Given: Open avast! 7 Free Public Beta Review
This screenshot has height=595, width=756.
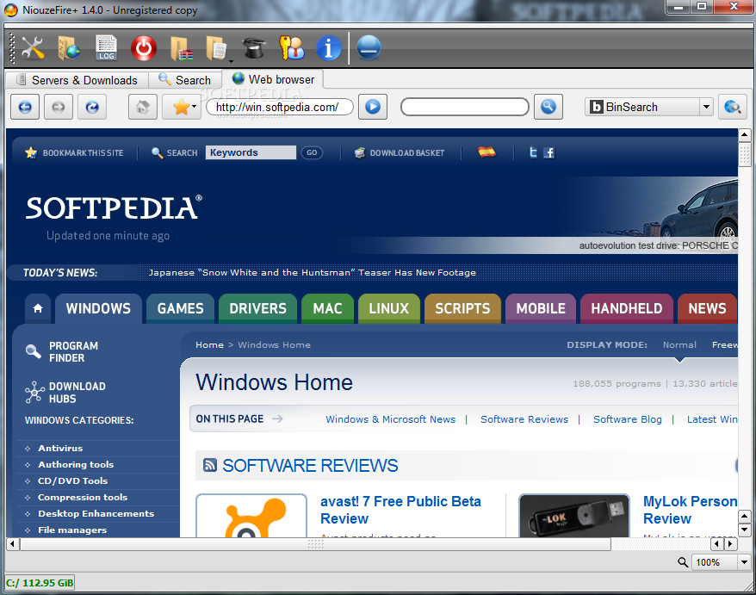Looking at the screenshot, I should (400, 510).
